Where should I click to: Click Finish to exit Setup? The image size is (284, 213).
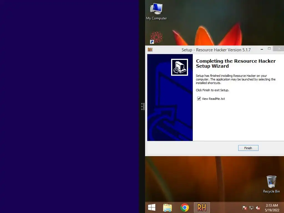[x=248, y=148]
